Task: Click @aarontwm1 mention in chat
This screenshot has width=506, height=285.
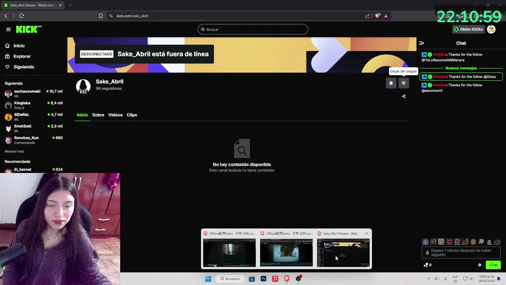Action: [x=432, y=91]
